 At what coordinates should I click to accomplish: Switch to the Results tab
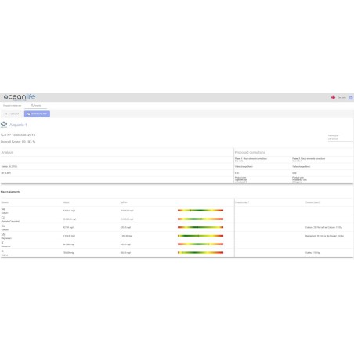(36, 105)
